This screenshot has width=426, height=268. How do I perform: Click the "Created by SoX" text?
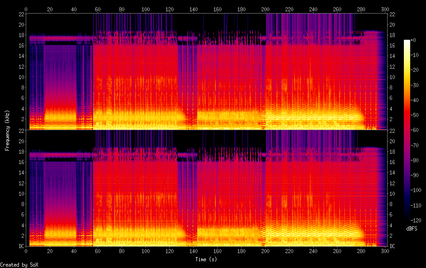16,265
